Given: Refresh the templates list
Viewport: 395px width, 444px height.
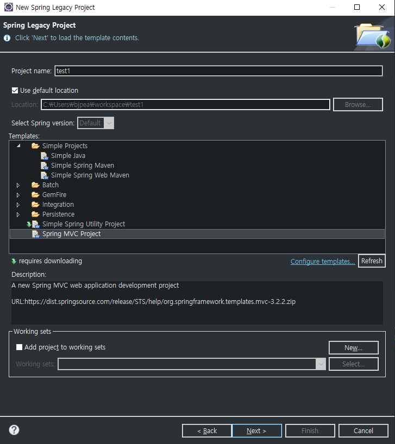Looking at the screenshot, I should point(372,261).
